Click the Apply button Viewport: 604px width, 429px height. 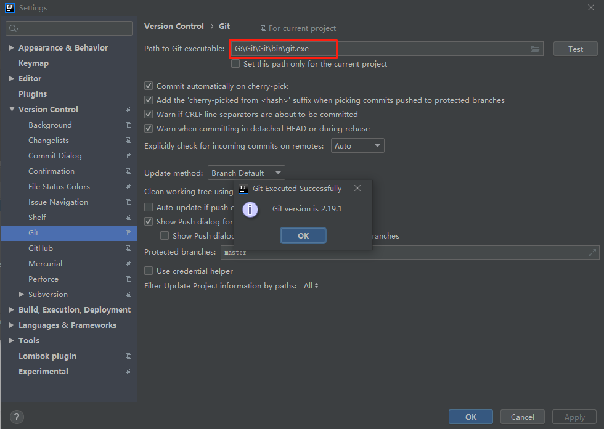coord(574,417)
